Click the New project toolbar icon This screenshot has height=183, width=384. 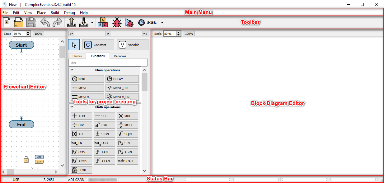tap(7, 23)
